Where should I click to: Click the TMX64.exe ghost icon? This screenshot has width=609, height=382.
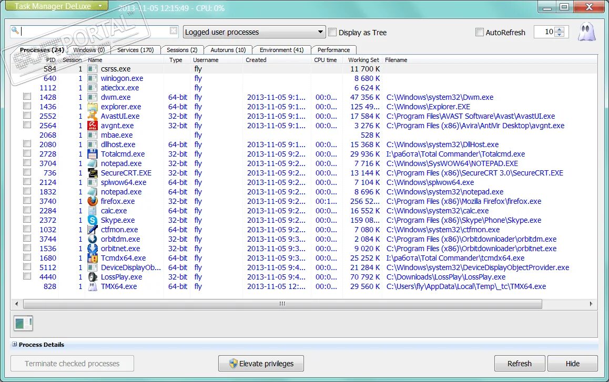(x=93, y=286)
